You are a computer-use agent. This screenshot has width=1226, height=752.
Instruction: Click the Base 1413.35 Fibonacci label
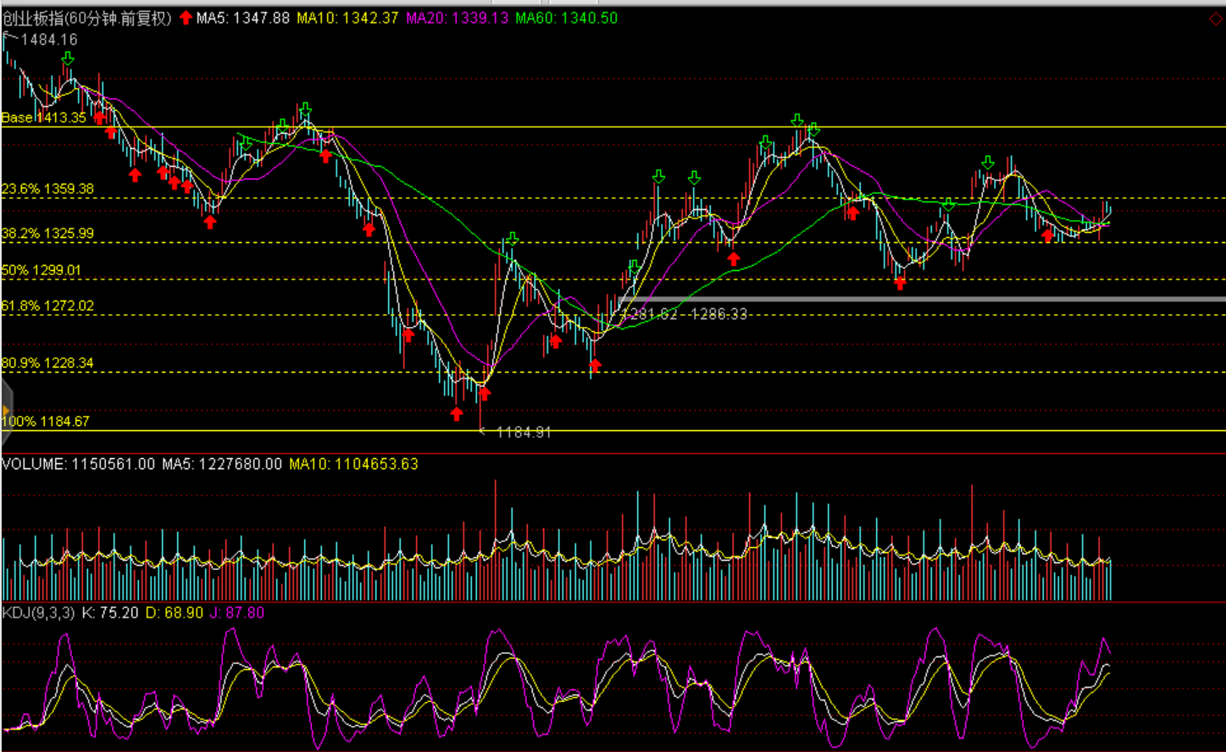click(44, 118)
